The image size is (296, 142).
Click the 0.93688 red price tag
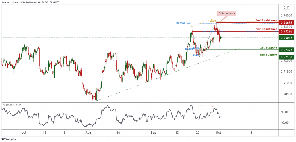(286, 22)
